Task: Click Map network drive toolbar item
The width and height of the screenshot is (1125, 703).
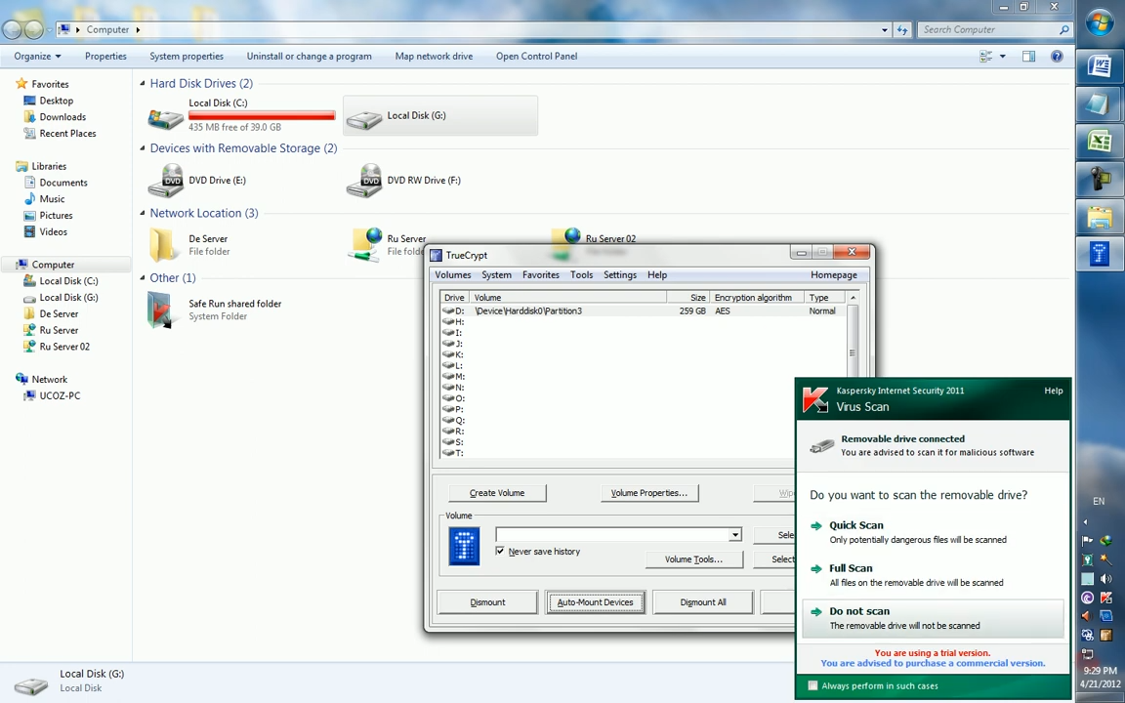Action: coord(434,56)
